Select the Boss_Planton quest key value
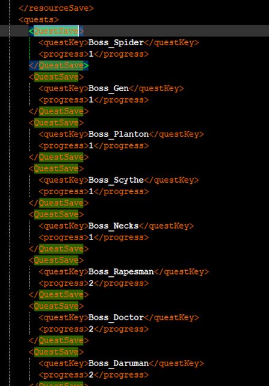 119,134
